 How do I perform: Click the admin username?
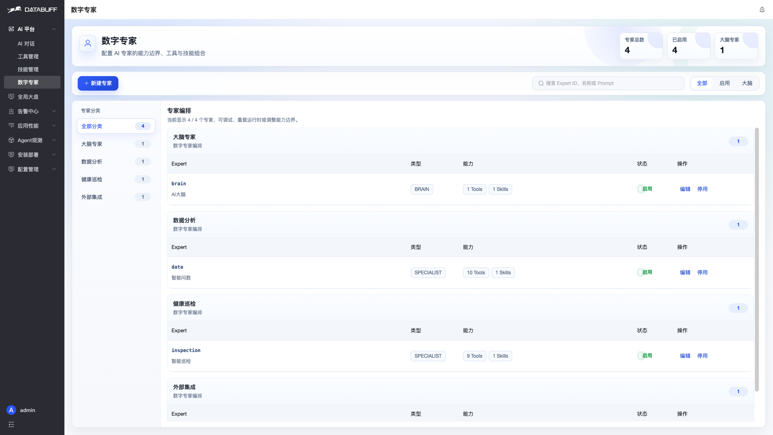[28, 410]
